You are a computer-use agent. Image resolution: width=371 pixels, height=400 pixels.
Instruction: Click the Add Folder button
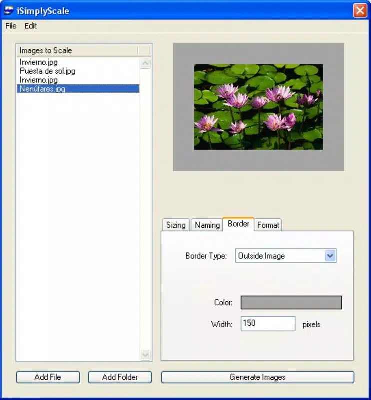coord(120,377)
